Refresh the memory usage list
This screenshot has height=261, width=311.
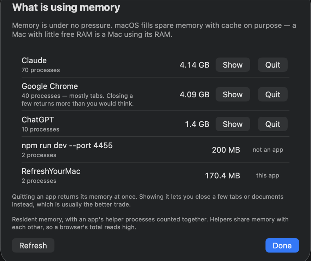[33, 245]
